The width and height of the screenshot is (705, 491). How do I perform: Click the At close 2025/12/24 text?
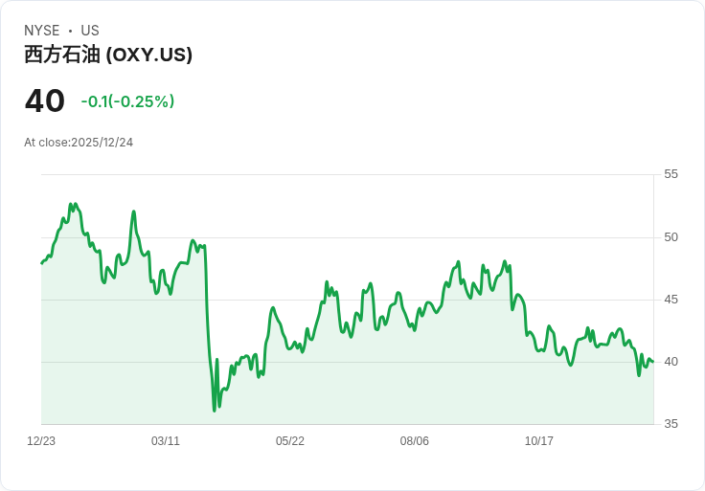[79, 143]
